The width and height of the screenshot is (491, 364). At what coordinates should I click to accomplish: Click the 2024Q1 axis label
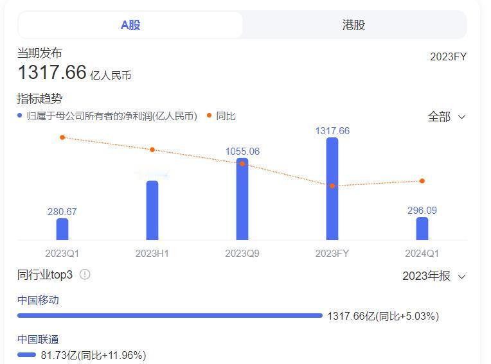422,254
